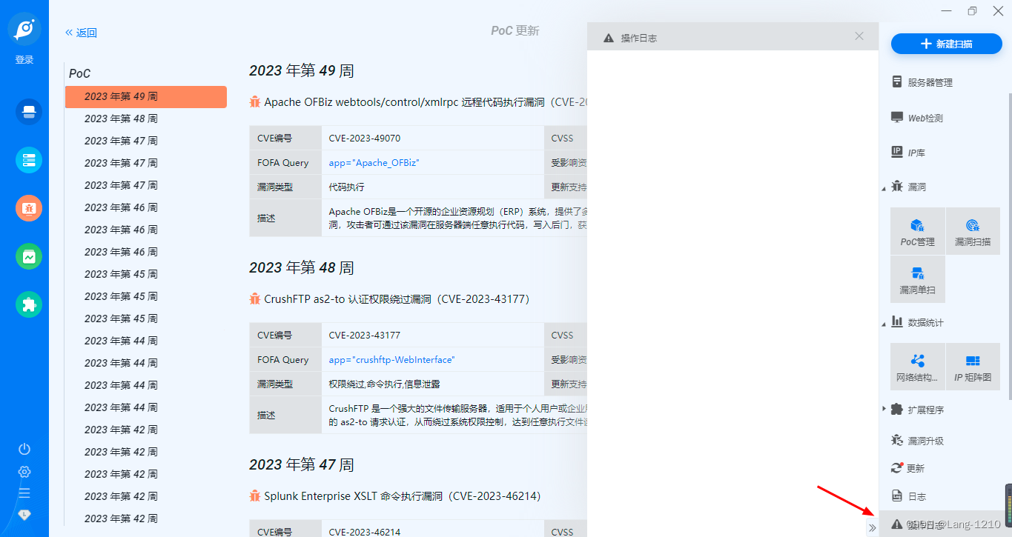
Task: Collapse the right panel with » arrow
Action: tap(873, 527)
